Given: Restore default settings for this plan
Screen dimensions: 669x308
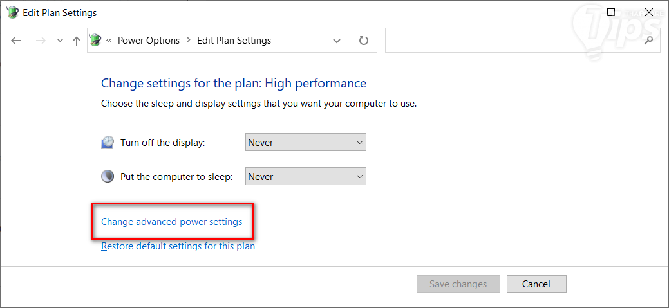Looking at the screenshot, I should point(178,246).
